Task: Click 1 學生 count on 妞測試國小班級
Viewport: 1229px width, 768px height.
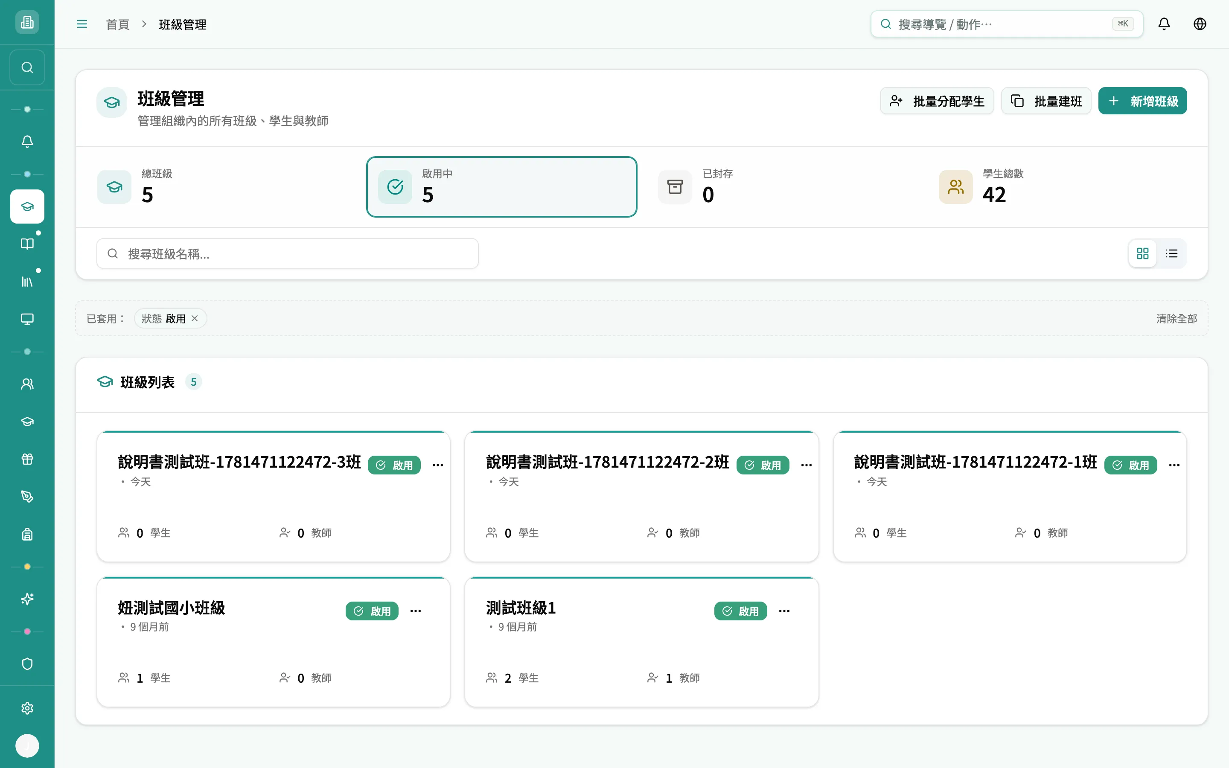Action: [x=144, y=678]
